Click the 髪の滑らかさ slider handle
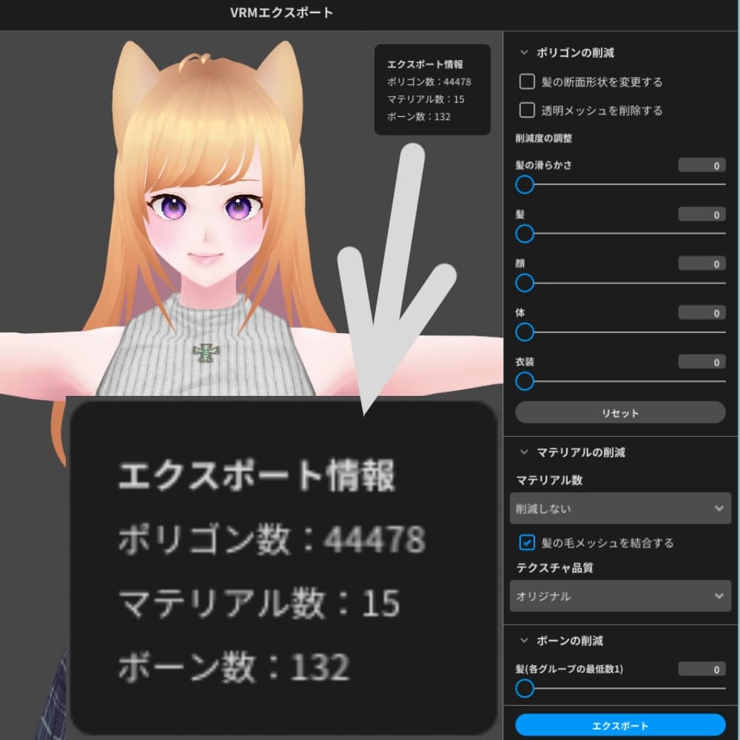740x740 pixels. click(x=525, y=185)
